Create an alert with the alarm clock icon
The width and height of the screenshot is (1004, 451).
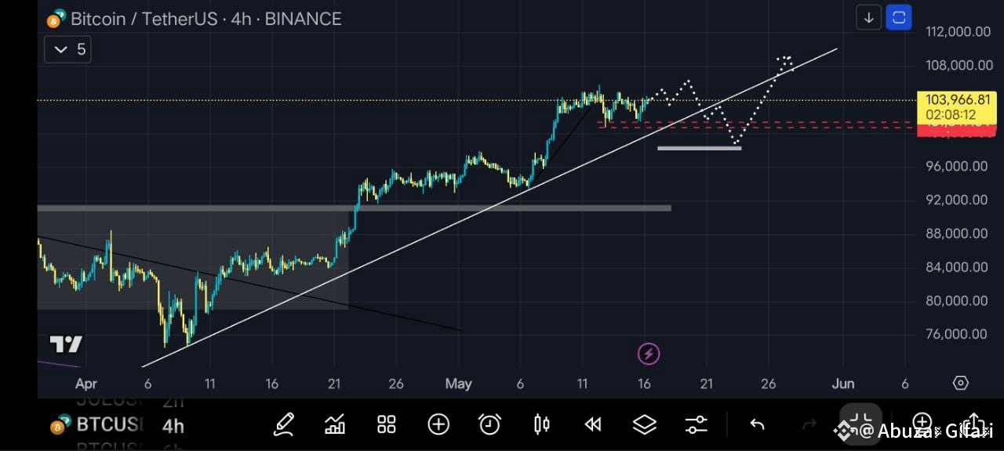coord(490,424)
